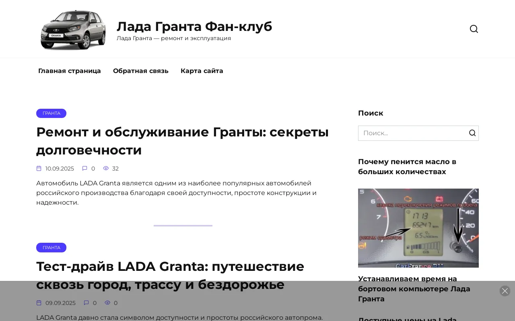
Task: Click views eye icon showing 32
Action: click(106, 169)
